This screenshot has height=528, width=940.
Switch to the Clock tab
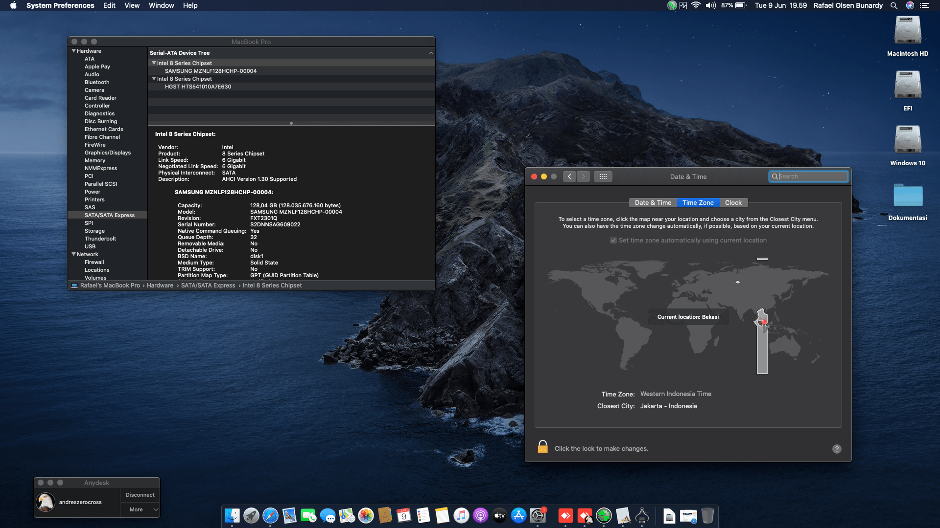click(733, 202)
